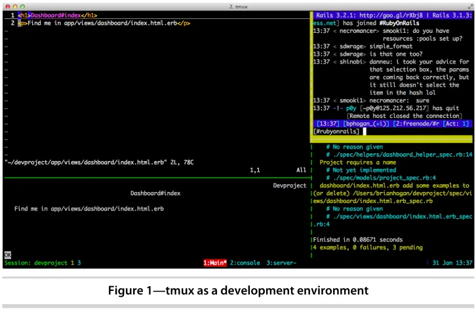The height and width of the screenshot is (321, 476).
Task: Click sdwrage's simple_format message
Action: (x=391, y=47)
